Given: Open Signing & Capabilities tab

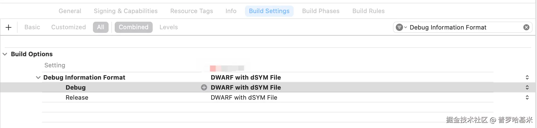Looking at the screenshot, I should 126,11.
